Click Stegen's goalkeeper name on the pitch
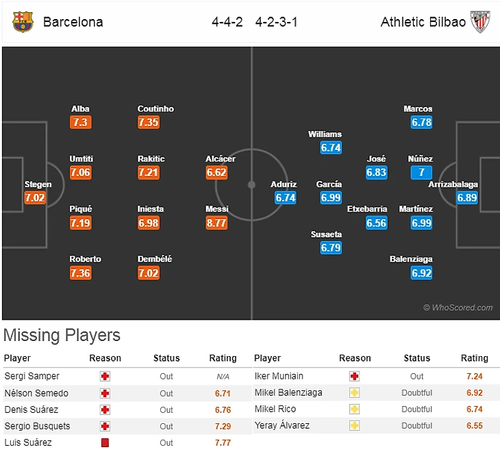This screenshot has height=454, width=500. click(38, 184)
